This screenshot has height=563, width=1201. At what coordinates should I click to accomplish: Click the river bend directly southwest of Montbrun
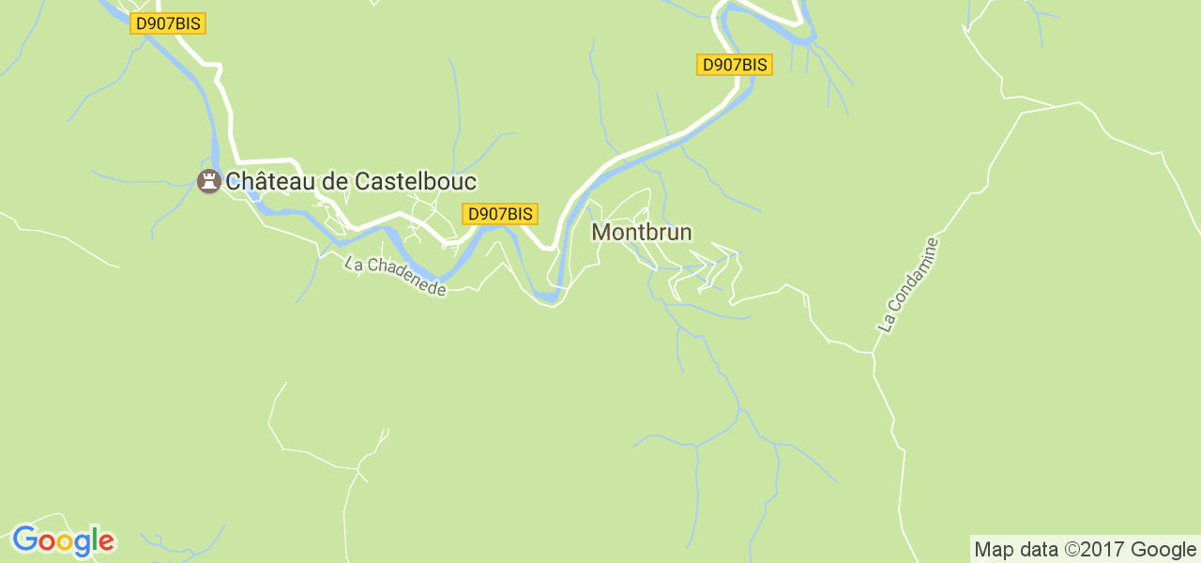point(549,298)
